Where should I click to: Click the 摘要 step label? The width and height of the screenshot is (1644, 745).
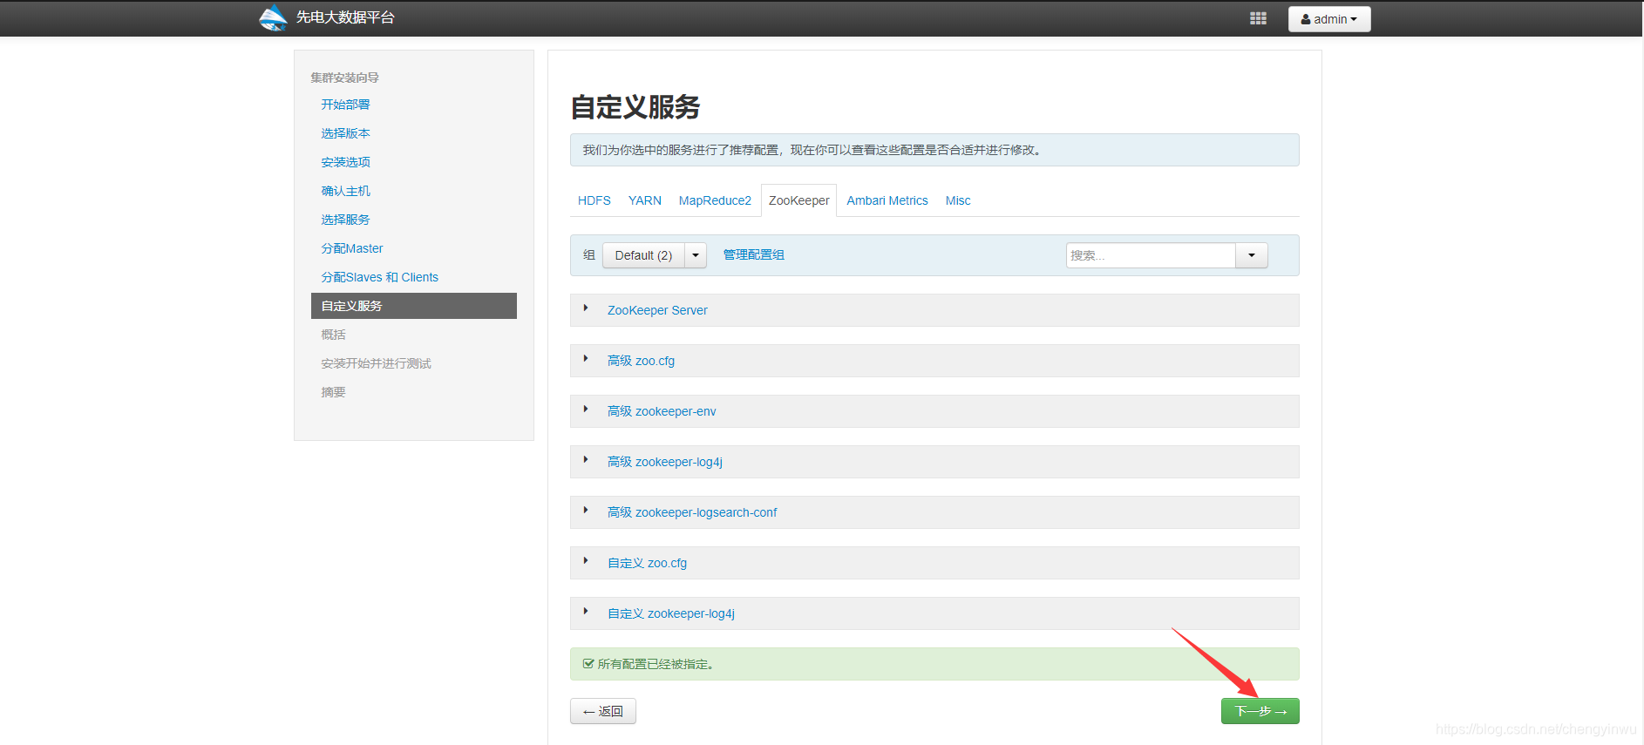click(333, 392)
